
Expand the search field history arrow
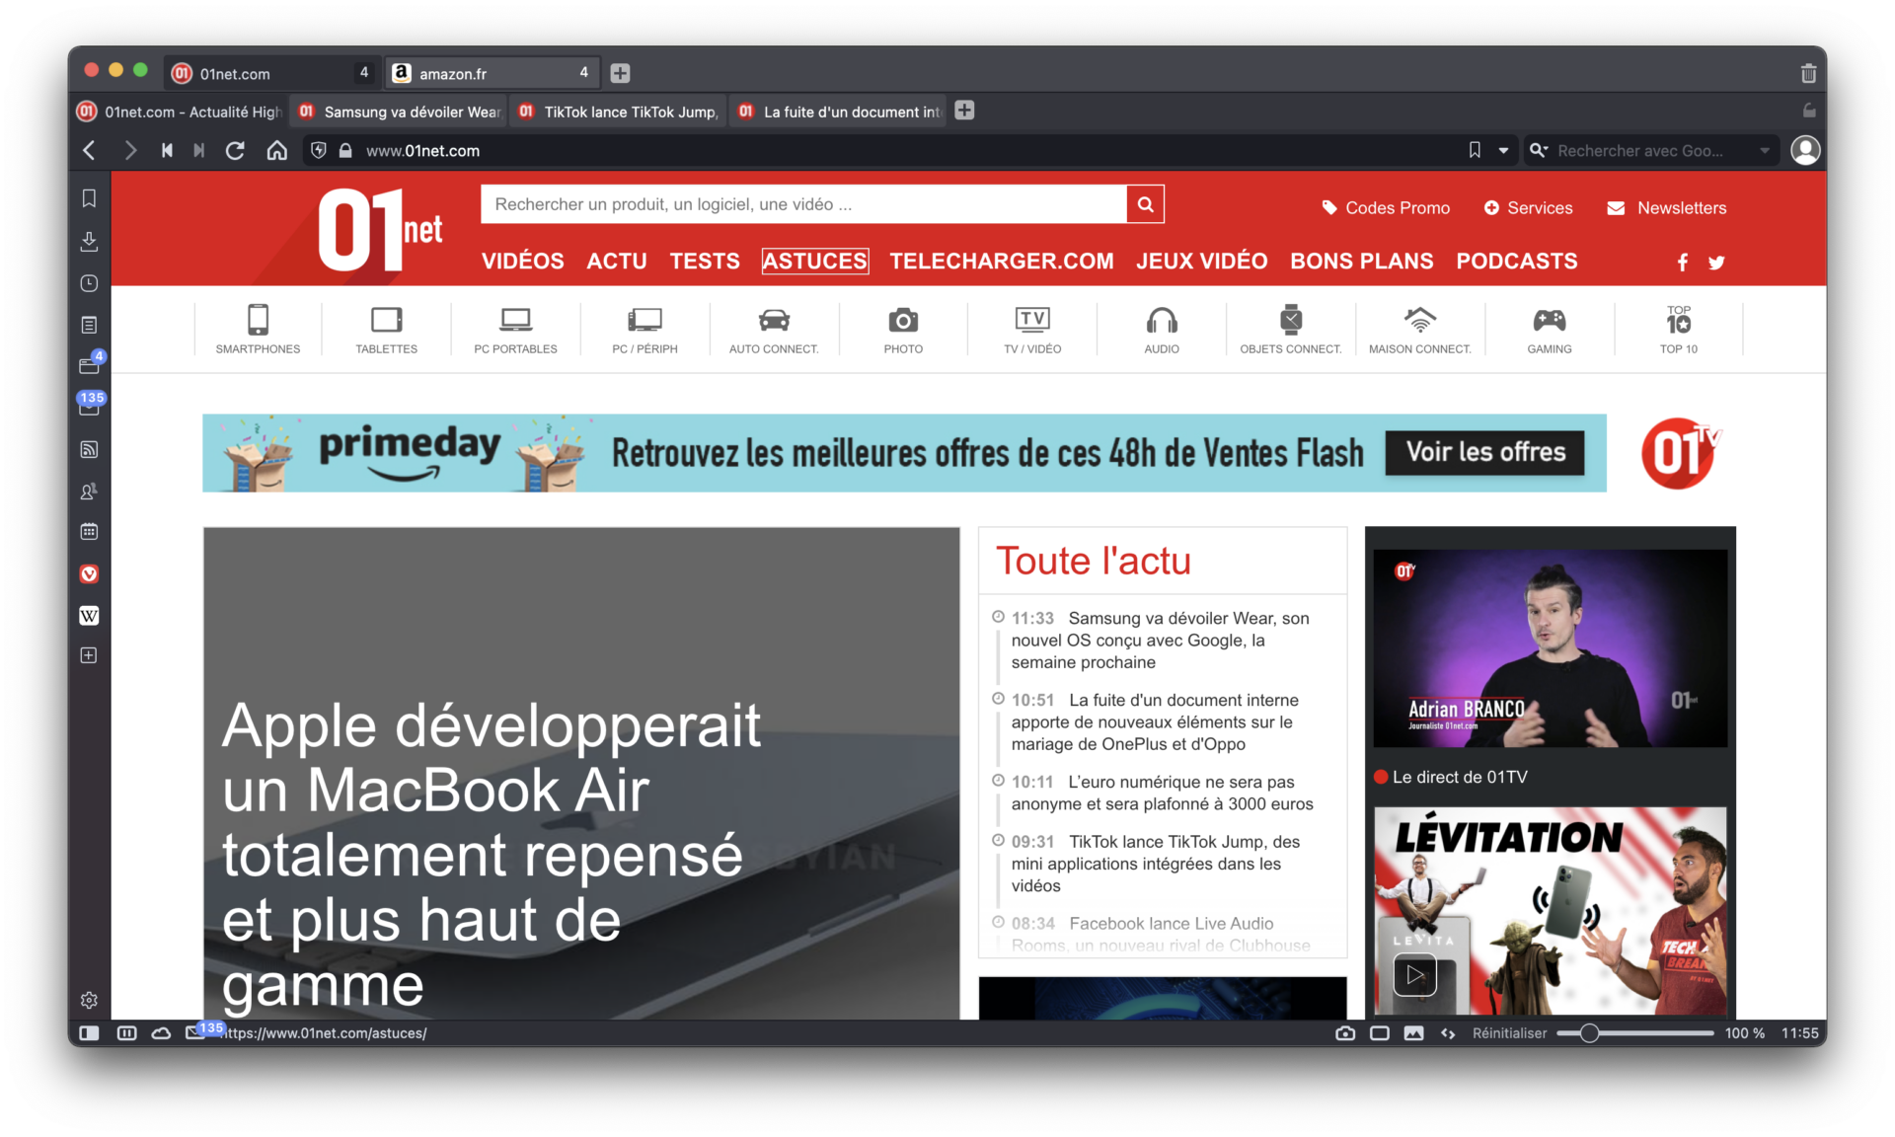[1765, 150]
